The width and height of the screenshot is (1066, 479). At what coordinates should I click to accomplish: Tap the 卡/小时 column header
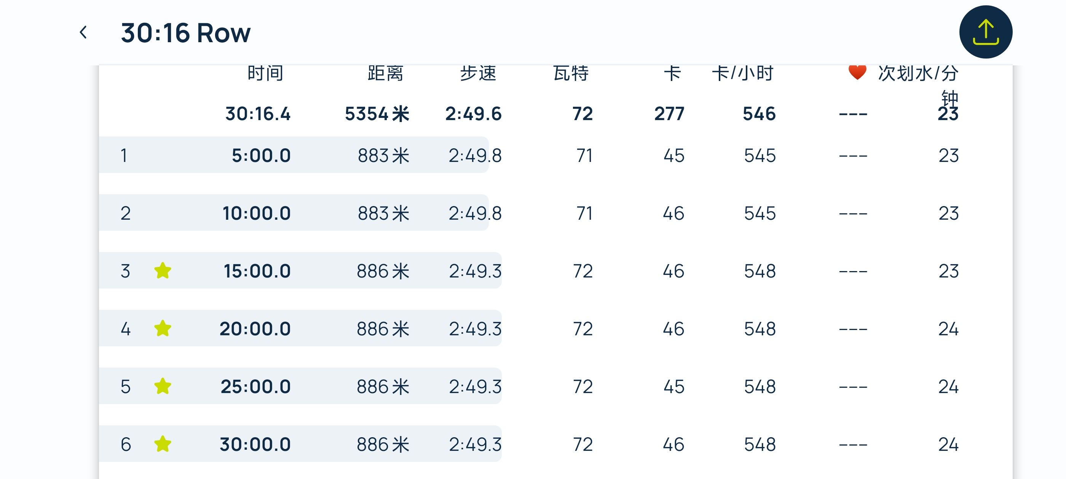coord(742,74)
